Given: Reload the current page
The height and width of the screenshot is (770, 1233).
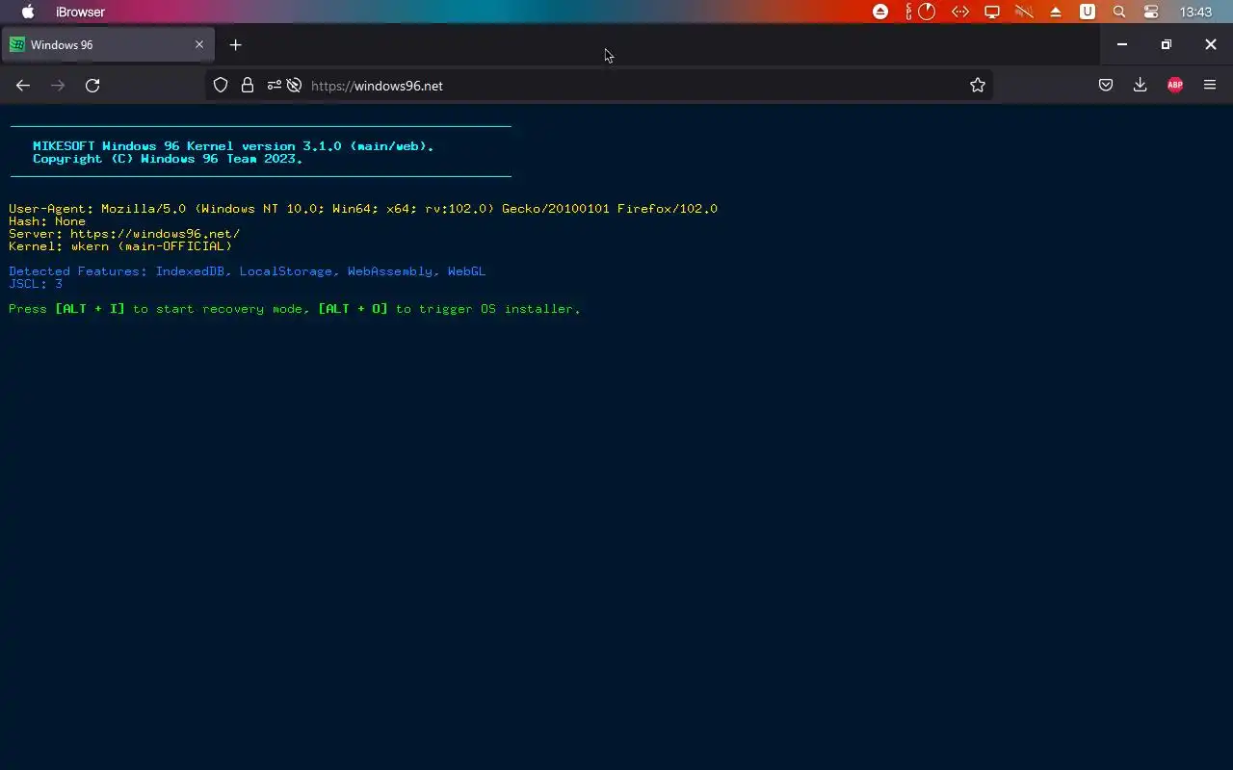Looking at the screenshot, I should pos(92,86).
